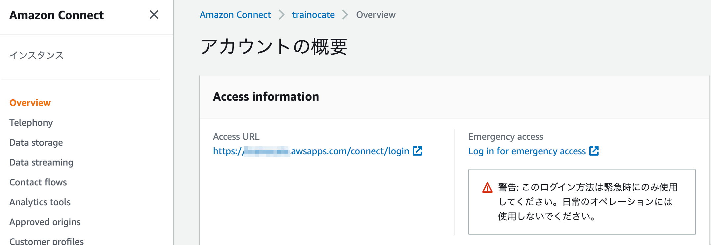Click the Access information heading
The height and width of the screenshot is (245, 711).
(x=266, y=96)
